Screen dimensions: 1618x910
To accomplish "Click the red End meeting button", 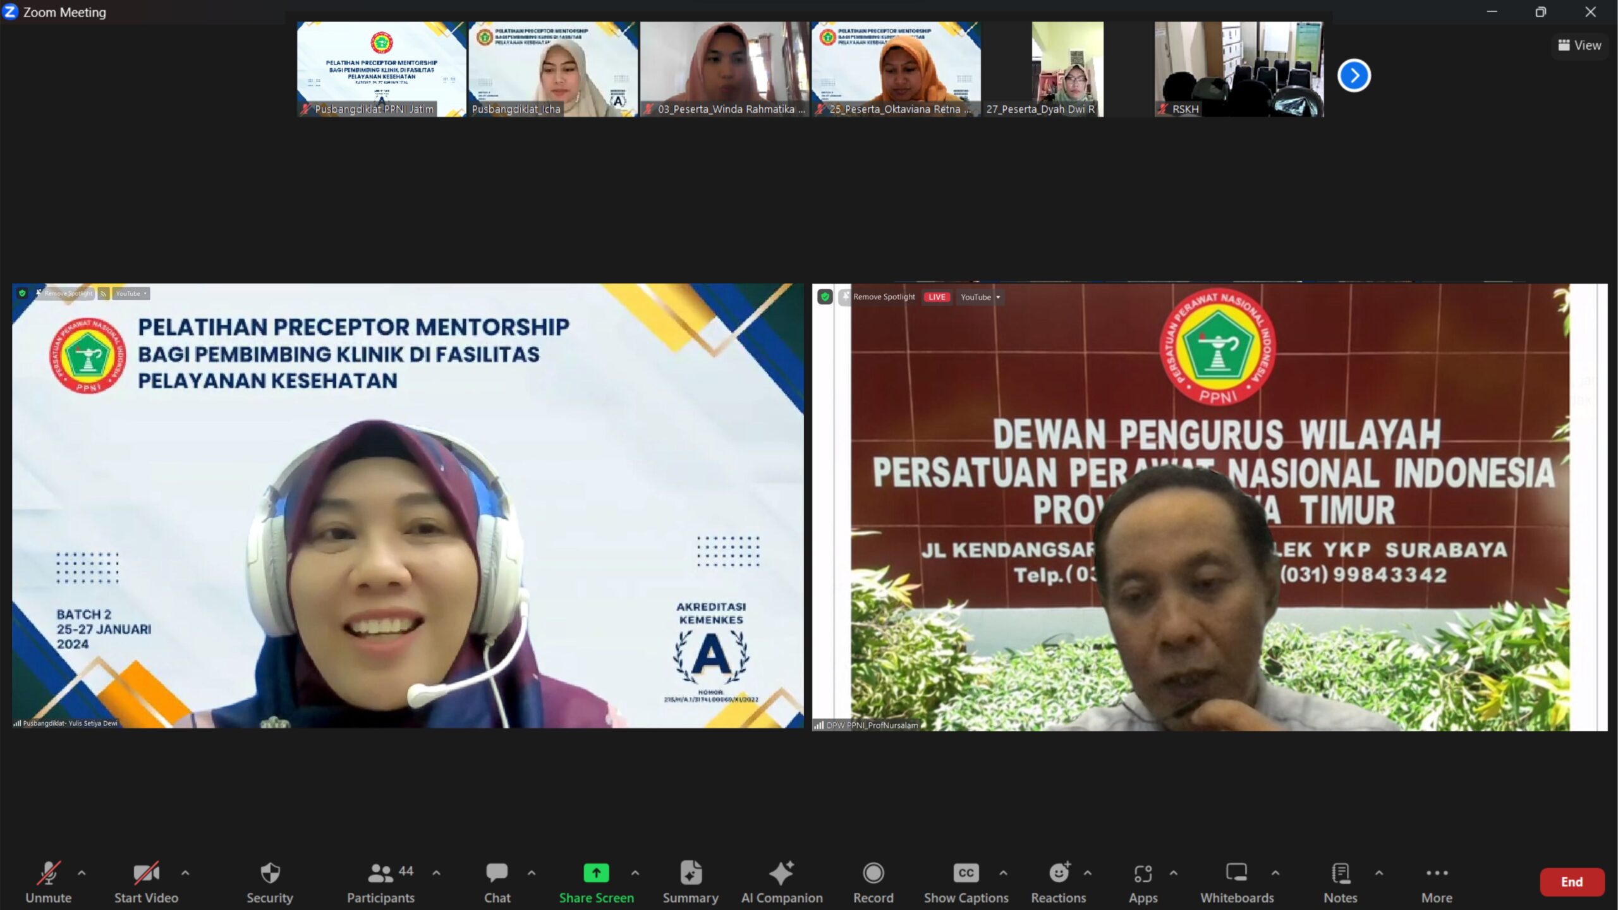I will click(1571, 882).
